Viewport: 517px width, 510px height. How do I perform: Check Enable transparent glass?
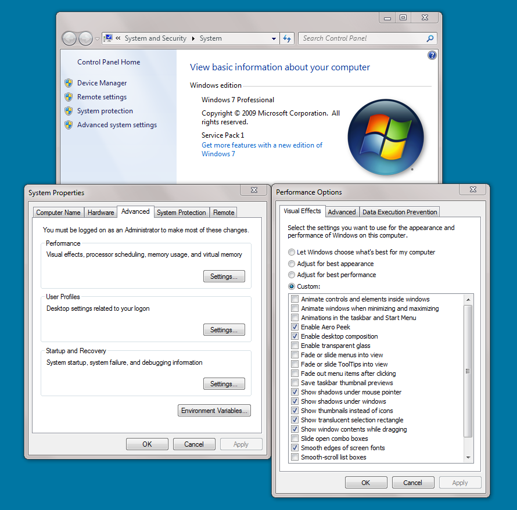coord(295,346)
